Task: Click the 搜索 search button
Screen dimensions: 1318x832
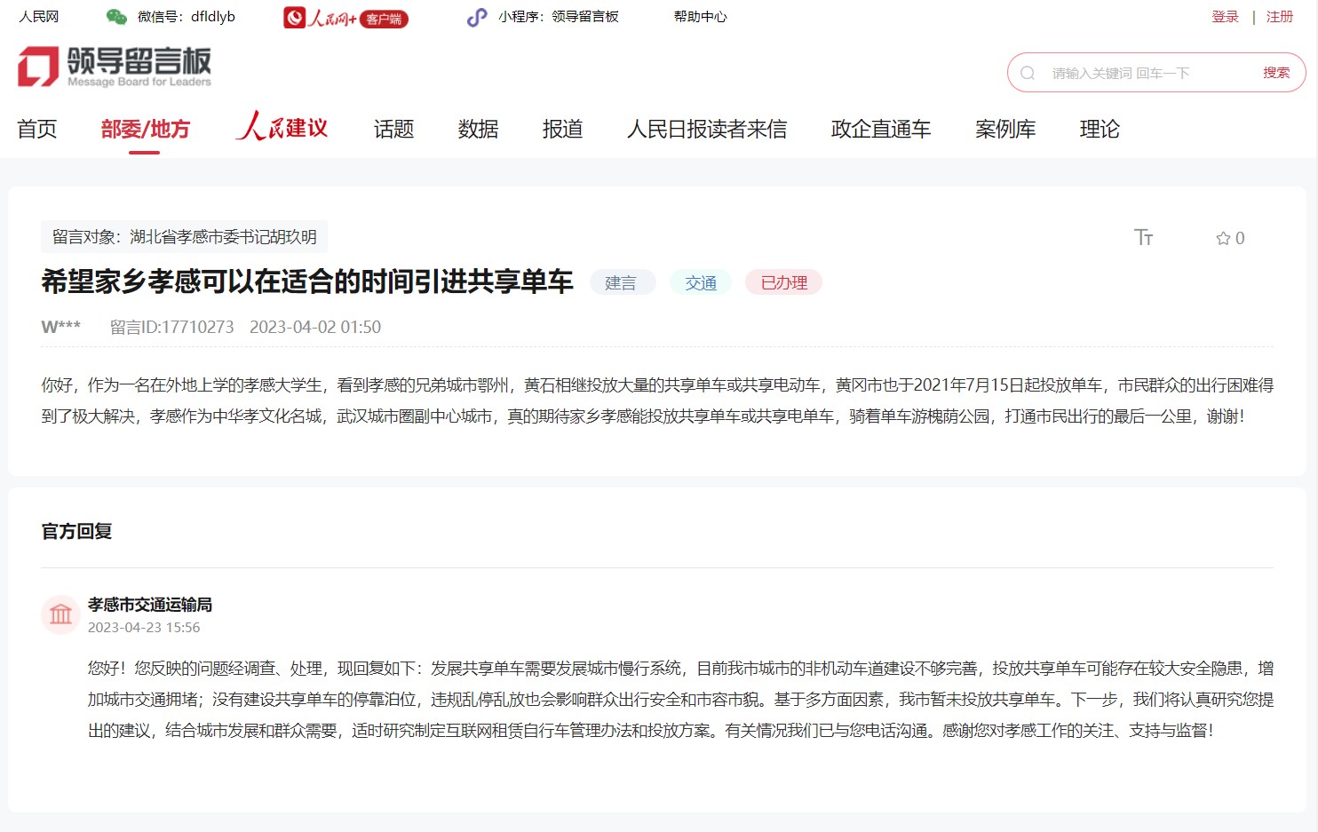Action: pyautogui.click(x=1276, y=73)
